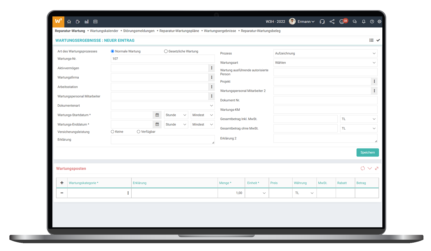The width and height of the screenshot is (431, 251).
Task: Open the help question mark icon
Action: click(372, 22)
